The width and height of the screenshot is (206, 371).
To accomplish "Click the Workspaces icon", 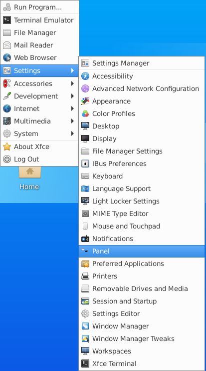I will click(85, 351).
